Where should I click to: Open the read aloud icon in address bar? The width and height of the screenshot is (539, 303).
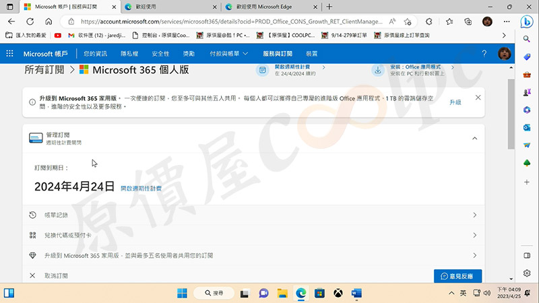pos(392,22)
